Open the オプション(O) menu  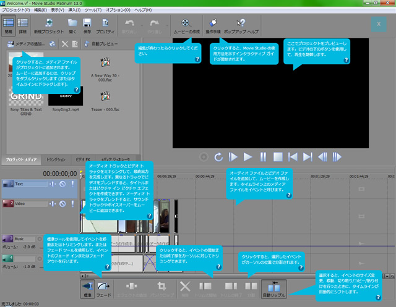coord(118,10)
